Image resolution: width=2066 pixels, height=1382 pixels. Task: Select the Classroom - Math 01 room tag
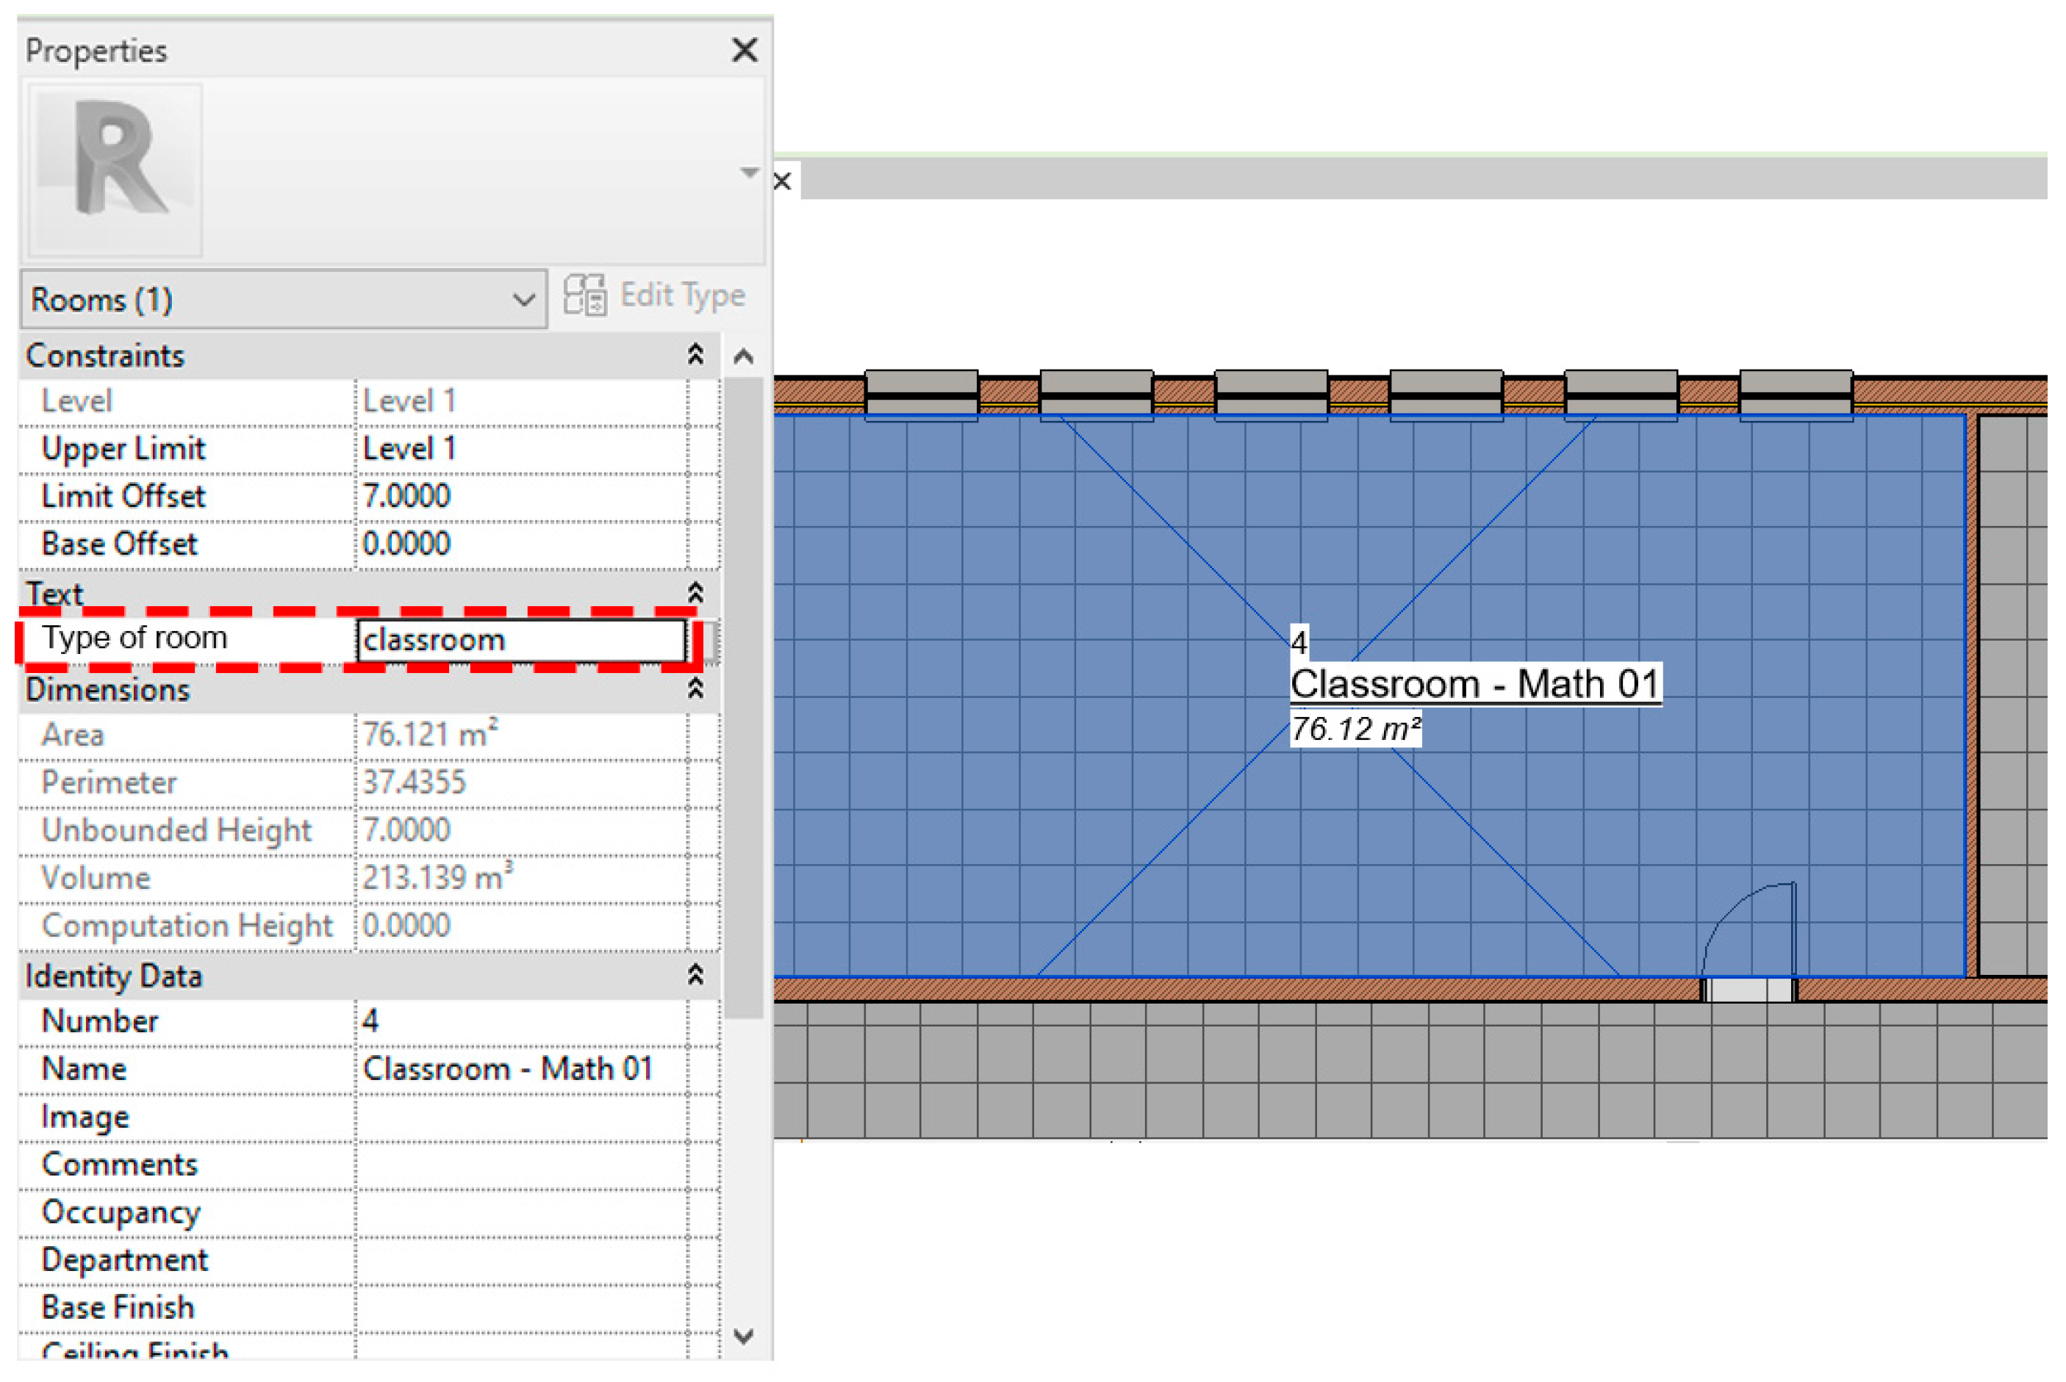(x=1474, y=685)
